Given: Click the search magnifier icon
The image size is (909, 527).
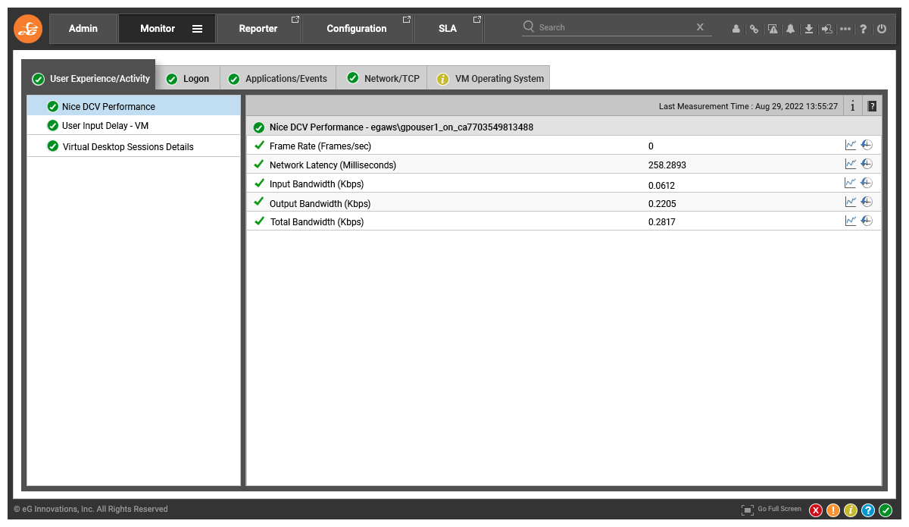Looking at the screenshot, I should (529, 27).
